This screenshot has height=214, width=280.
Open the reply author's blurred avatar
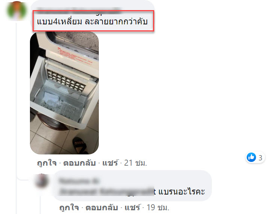pyautogui.click(x=42, y=181)
